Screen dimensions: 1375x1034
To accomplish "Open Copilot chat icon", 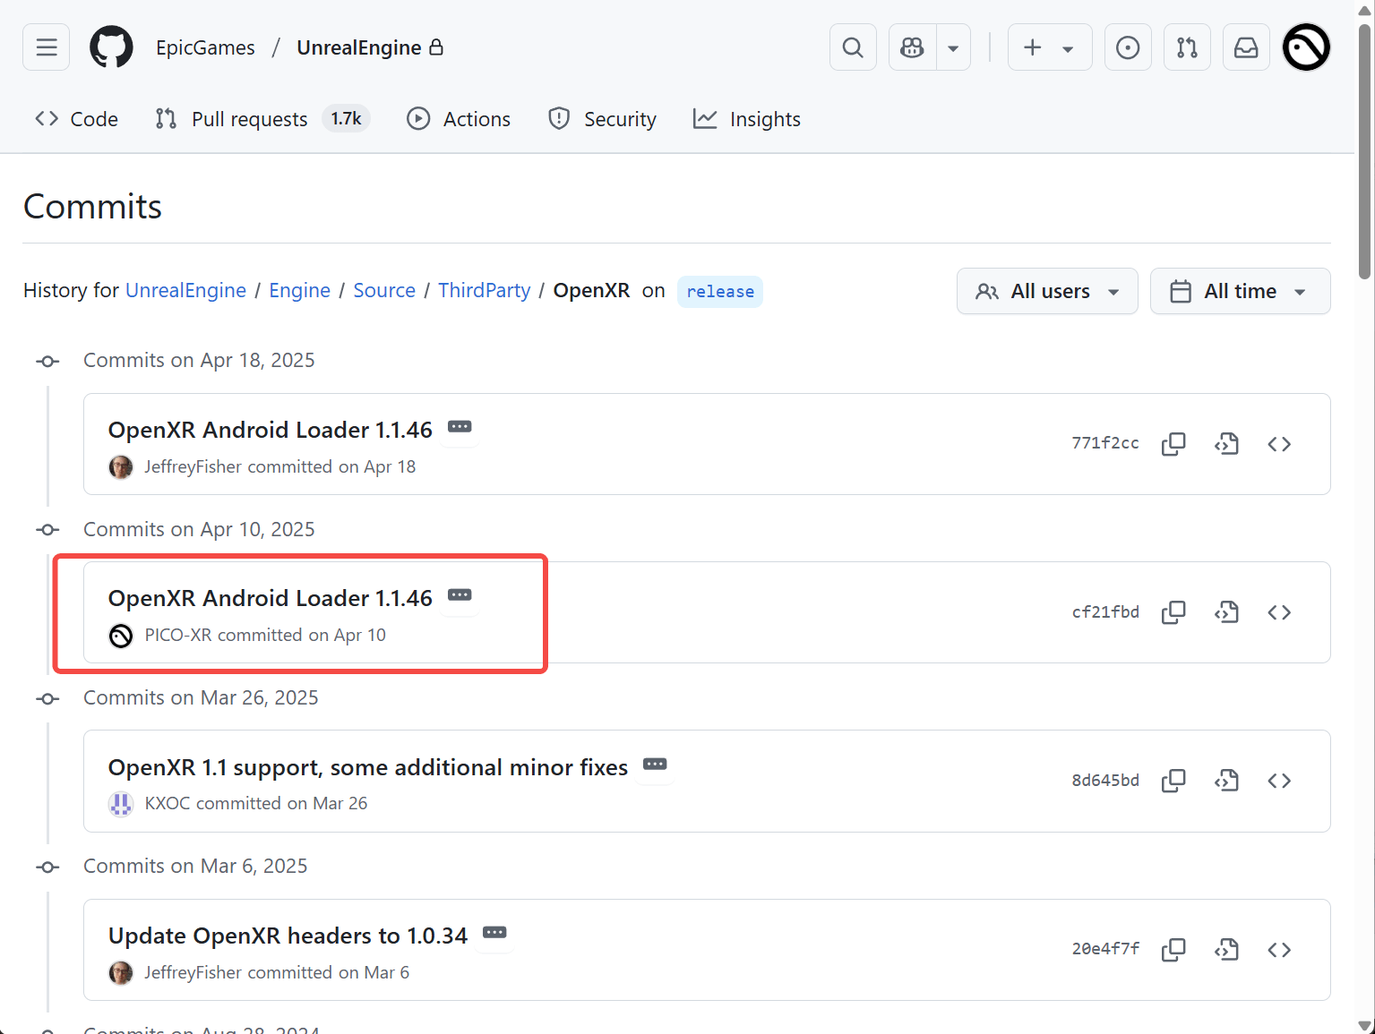I will 913,47.
